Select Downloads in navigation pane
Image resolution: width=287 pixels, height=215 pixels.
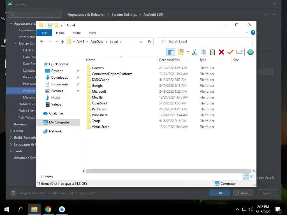coord(59,78)
